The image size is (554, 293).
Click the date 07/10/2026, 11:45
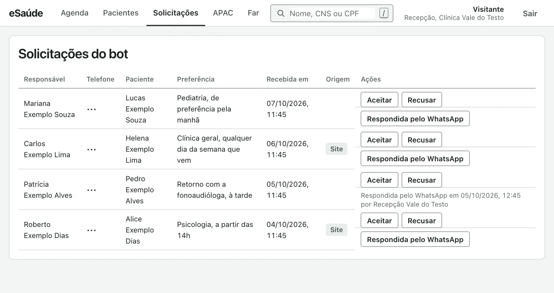click(x=288, y=109)
